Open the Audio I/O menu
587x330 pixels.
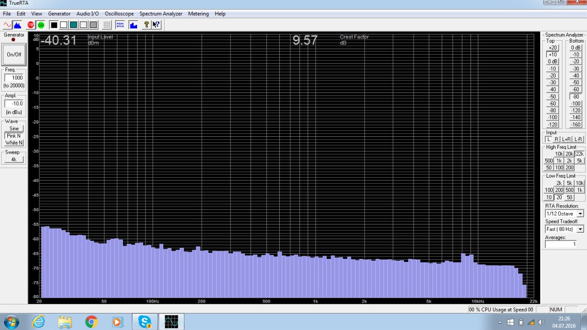coord(88,14)
